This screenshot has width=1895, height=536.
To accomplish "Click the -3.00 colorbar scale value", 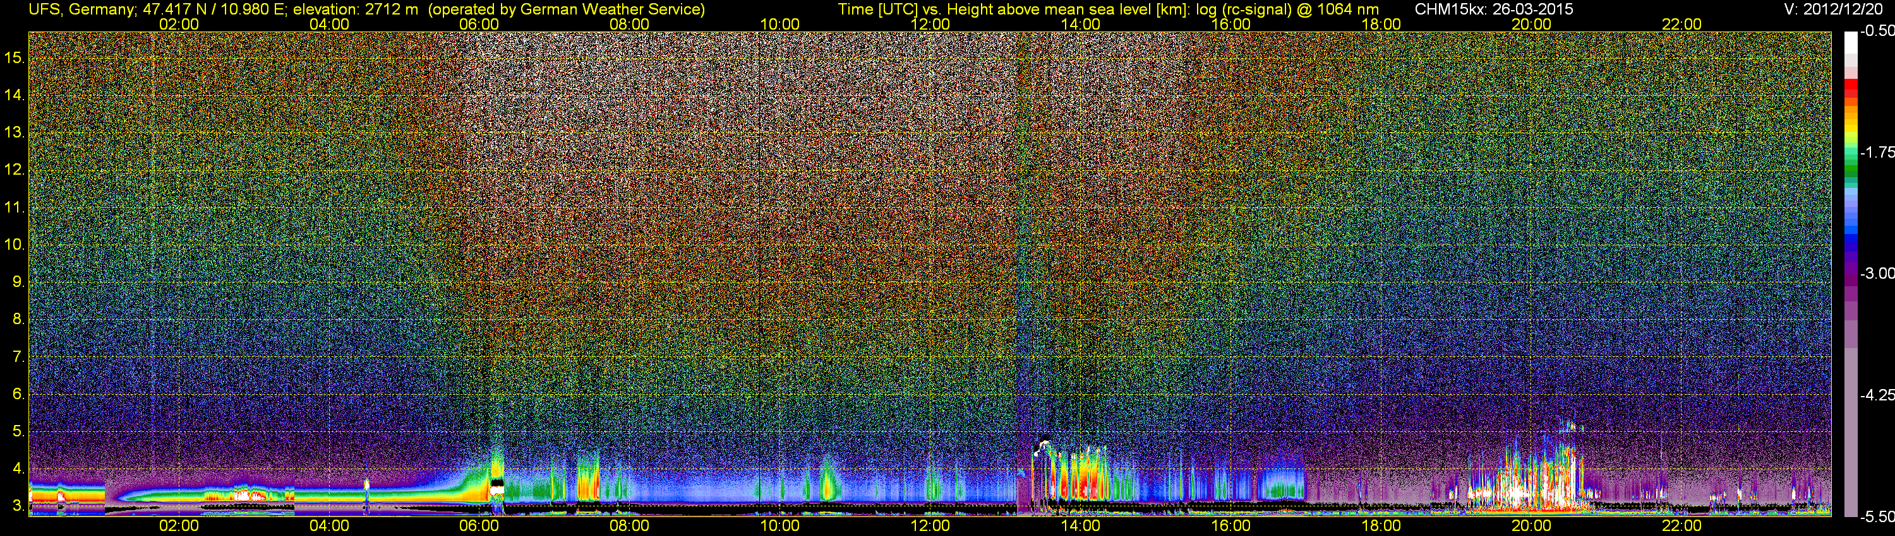I will (1877, 273).
